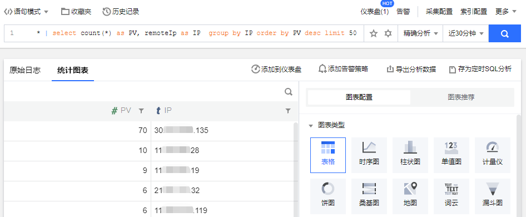Star the current query as favorite

point(373,33)
